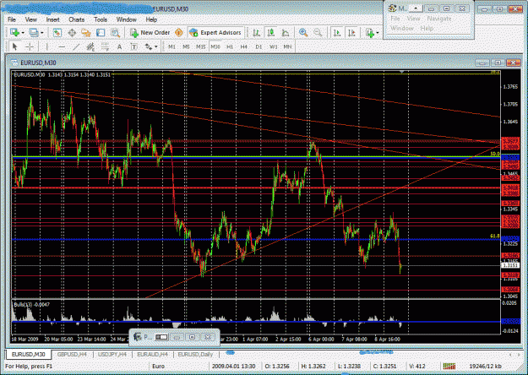Open the Data Window icon
528x375 pixels.
72,33
